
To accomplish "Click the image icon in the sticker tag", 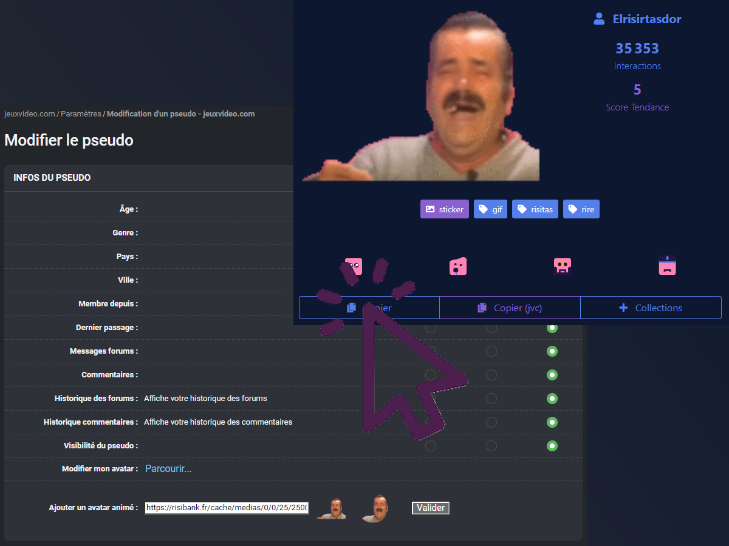I will 430,209.
